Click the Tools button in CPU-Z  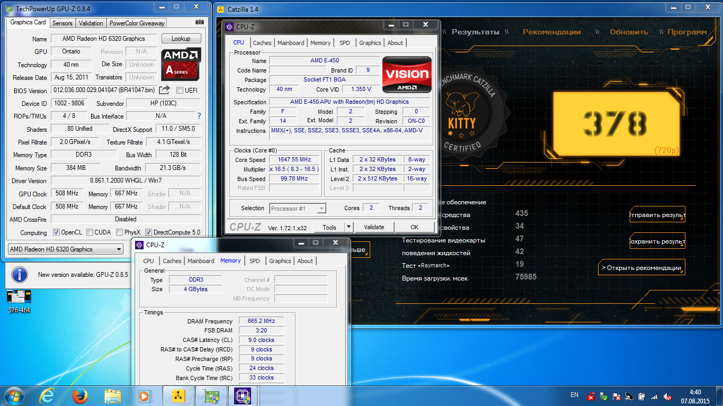pyautogui.click(x=329, y=227)
